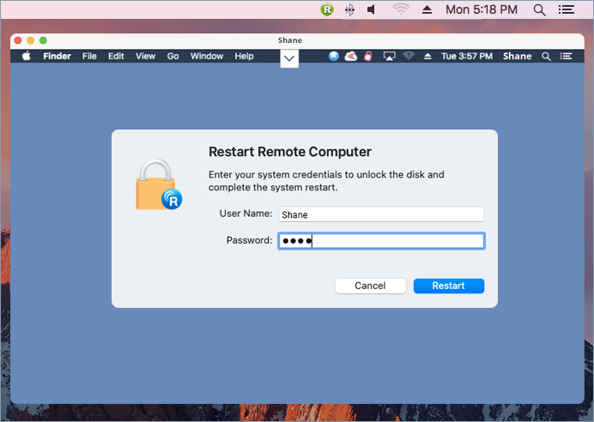Open the Shane user menu in remote menu bar
Image resolution: width=594 pixels, height=422 pixels.
[517, 56]
